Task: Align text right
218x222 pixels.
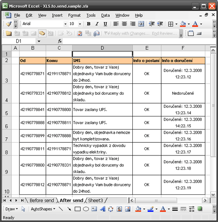Action: click(133, 24)
